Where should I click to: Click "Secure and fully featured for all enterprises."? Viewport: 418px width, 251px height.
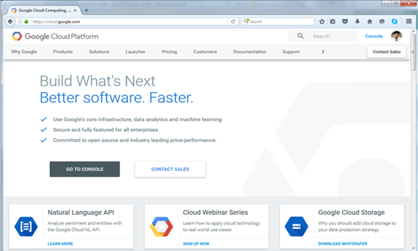(106, 130)
